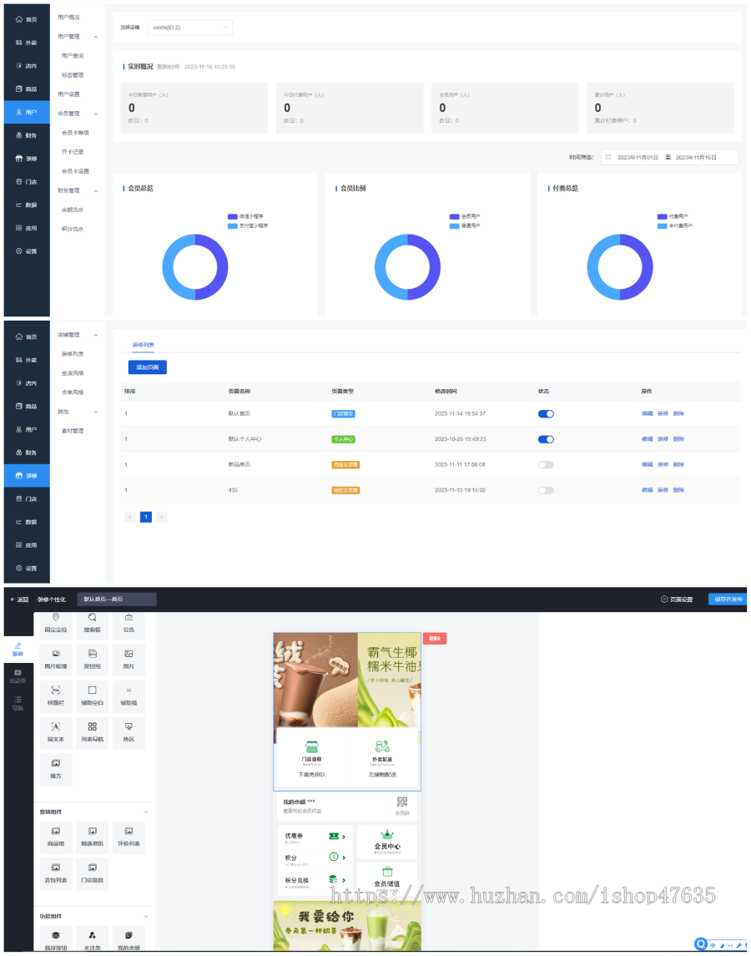The width and height of the screenshot is (751, 956).
Task: Collapse the 会员管理 submenu group
Action: [96, 114]
